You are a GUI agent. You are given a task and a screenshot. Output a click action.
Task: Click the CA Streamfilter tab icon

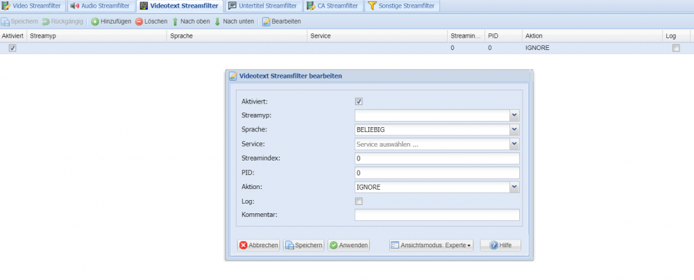tap(311, 6)
